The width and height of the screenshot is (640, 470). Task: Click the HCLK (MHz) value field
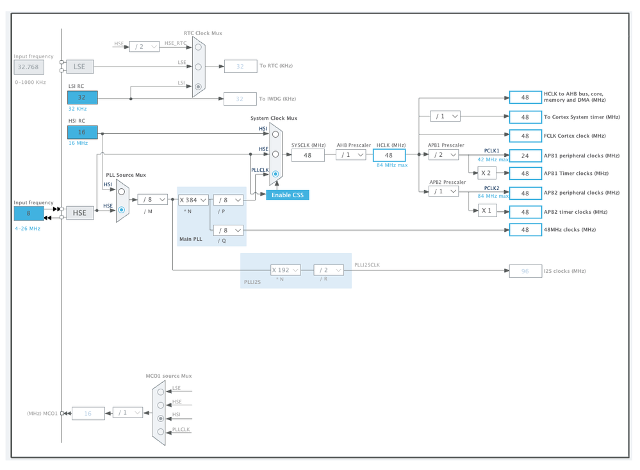pyautogui.click(x=389, y=156)
